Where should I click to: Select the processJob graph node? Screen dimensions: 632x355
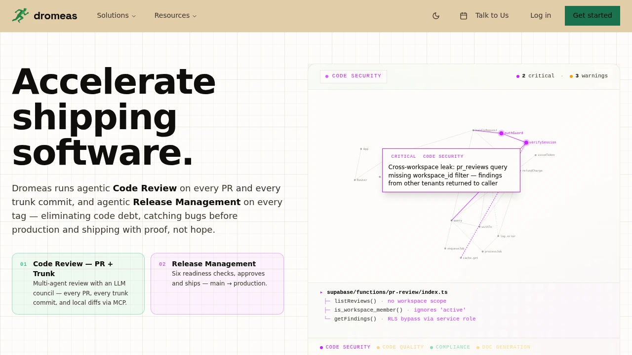click(482, 251)
